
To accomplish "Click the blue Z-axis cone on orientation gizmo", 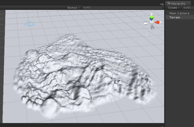I will [x=150, y=19].
